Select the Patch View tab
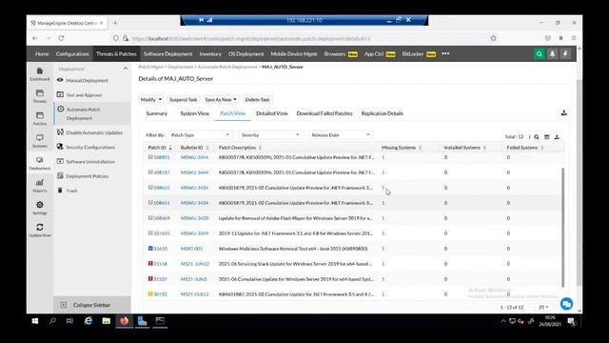609x343 pixels. [x=232, y=113]
